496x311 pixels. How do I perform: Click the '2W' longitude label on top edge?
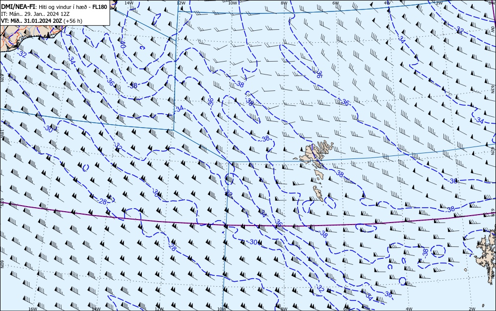coord(439,3)
